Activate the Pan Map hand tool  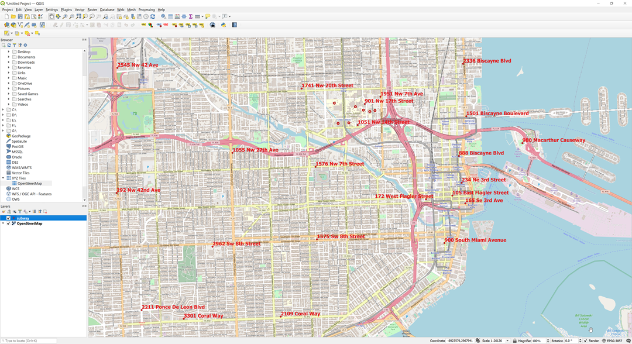click(51, 16)
